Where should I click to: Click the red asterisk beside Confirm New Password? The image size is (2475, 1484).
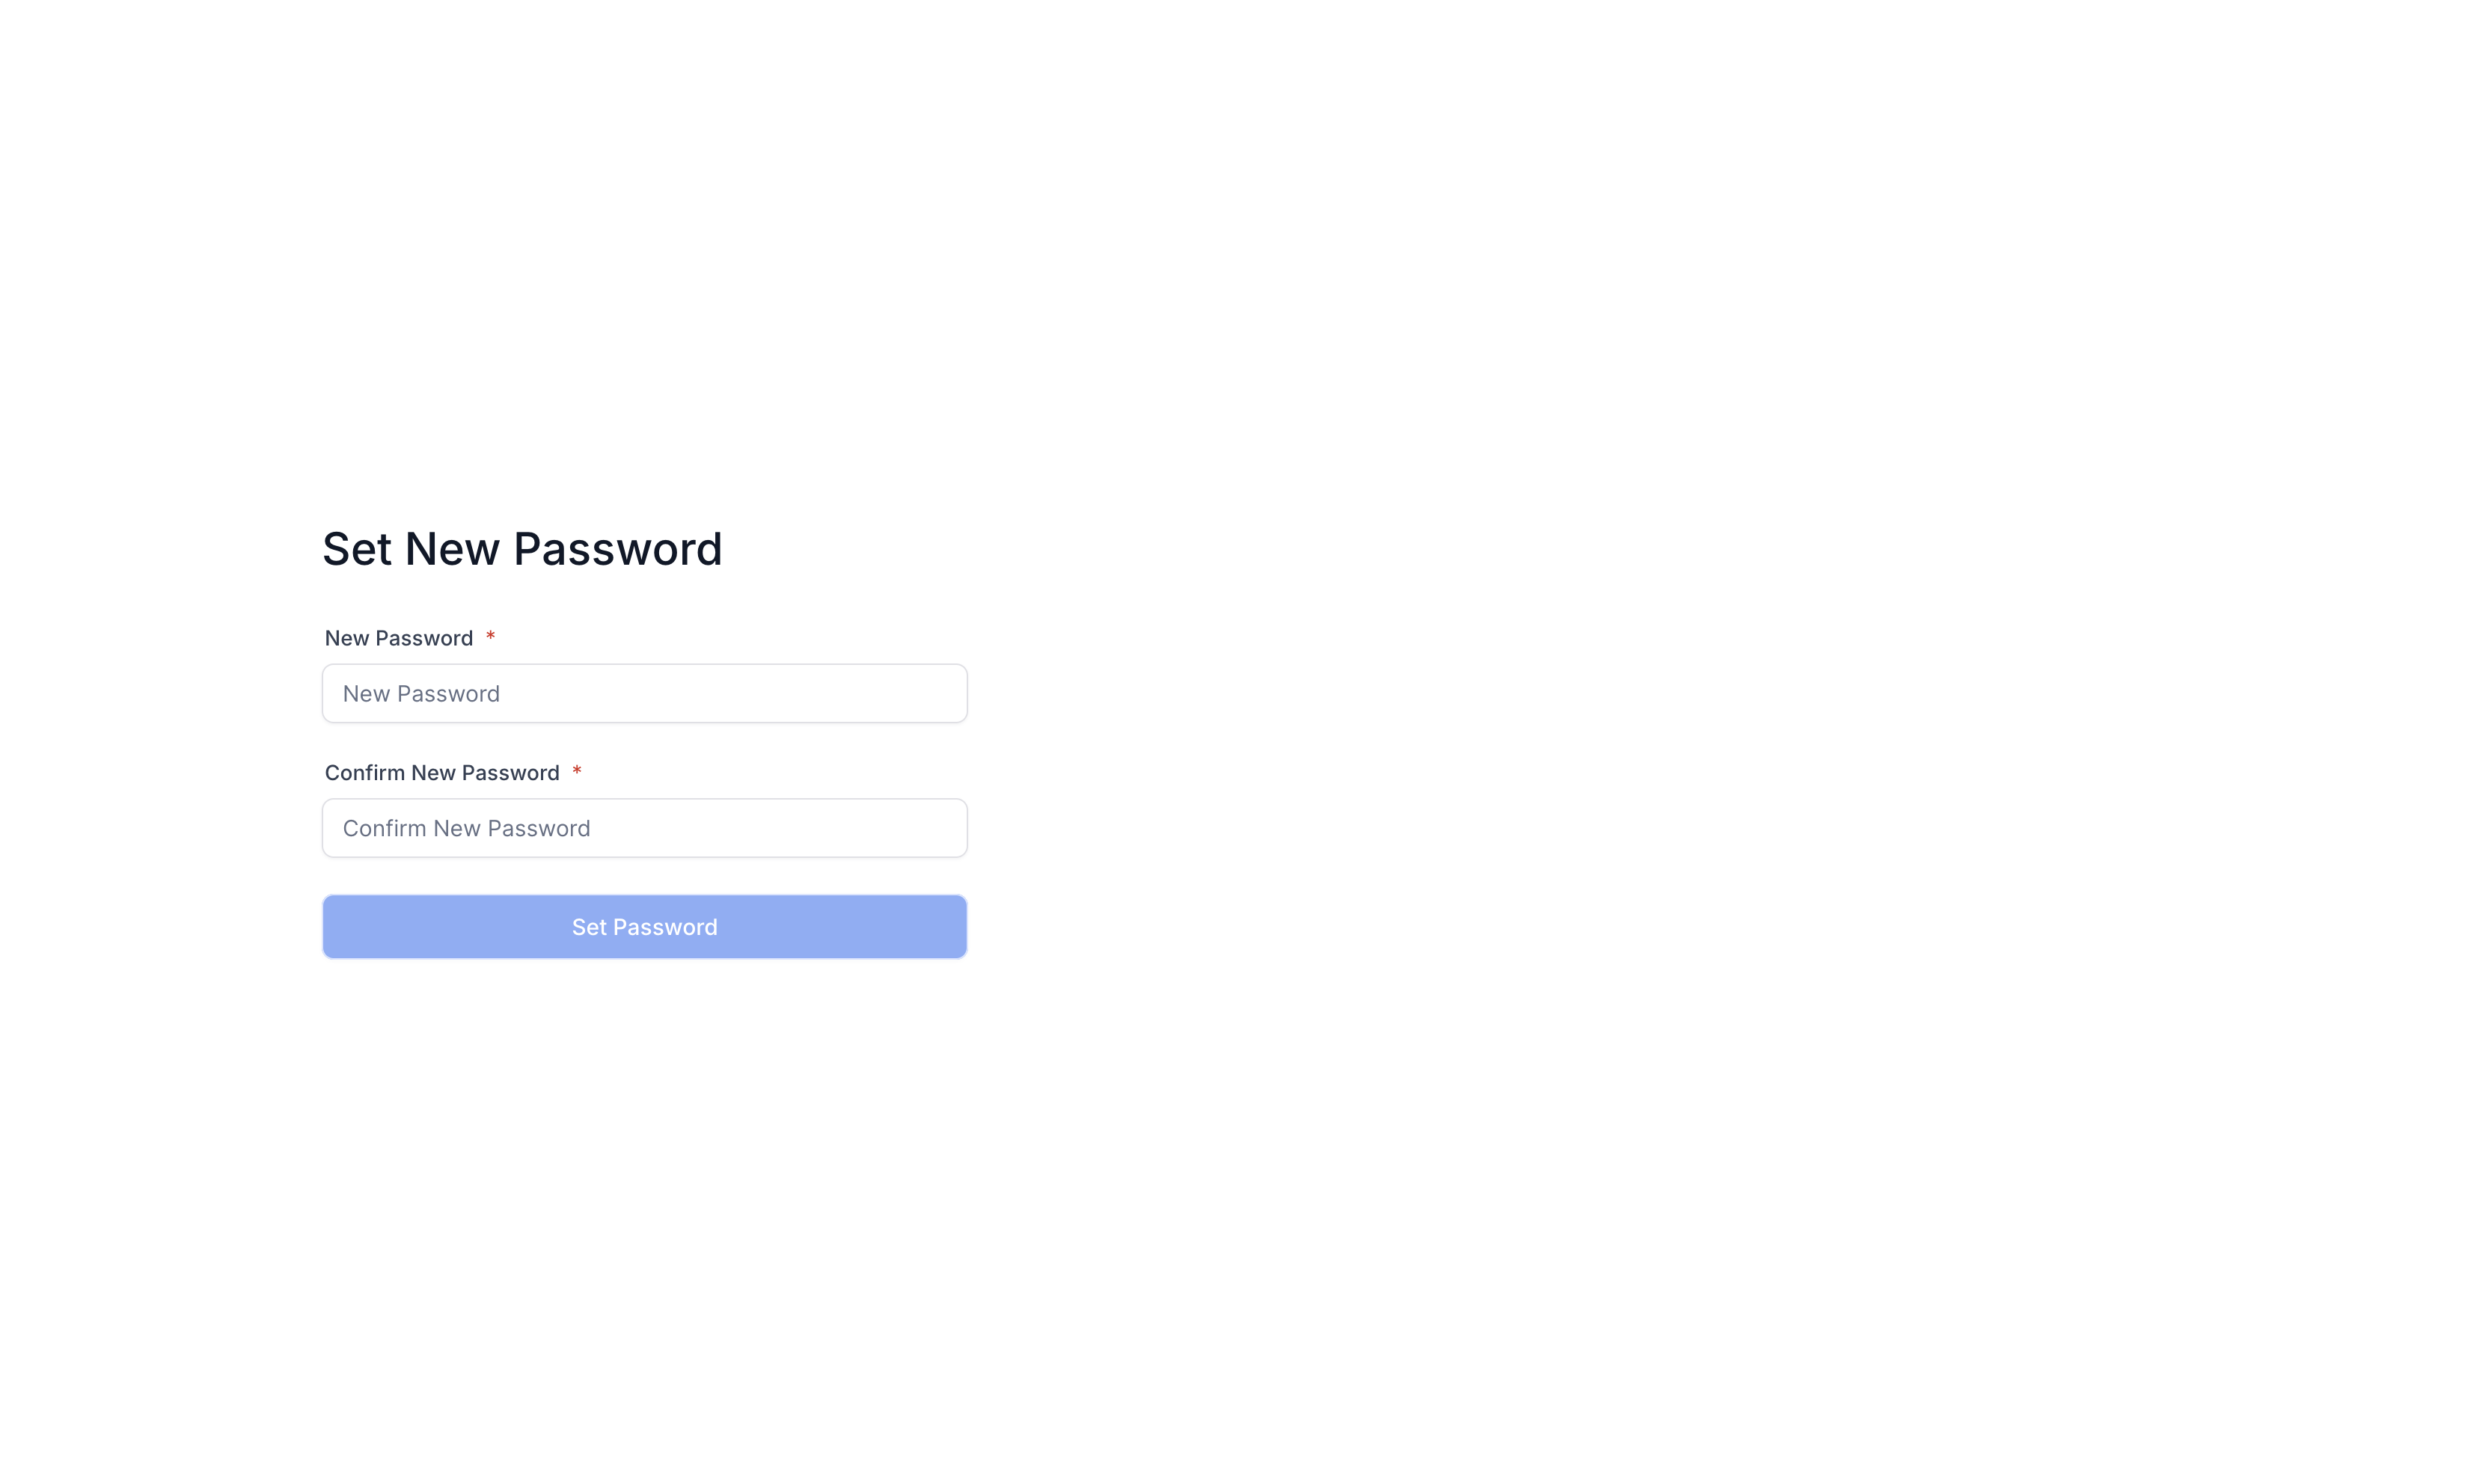pyautogui.click(x=577, y=771)
